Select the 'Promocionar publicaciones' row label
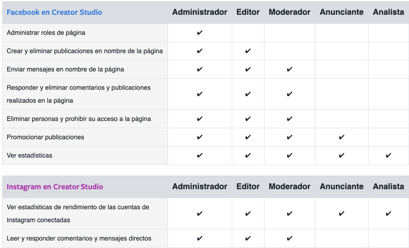 tap(45, 137)
